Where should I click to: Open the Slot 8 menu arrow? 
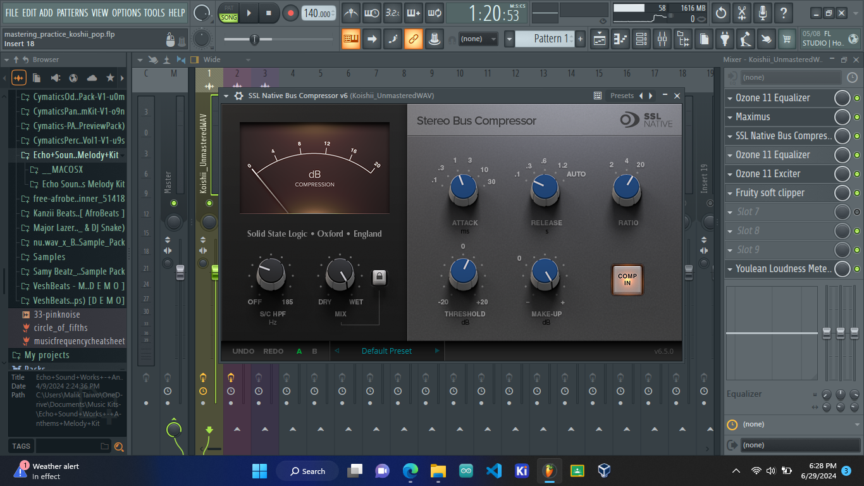coord(729,231)
